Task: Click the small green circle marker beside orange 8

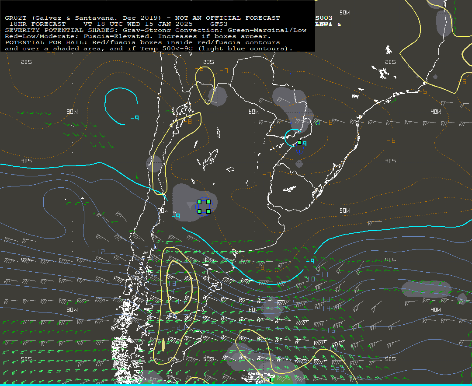Action: click(318, 123)
